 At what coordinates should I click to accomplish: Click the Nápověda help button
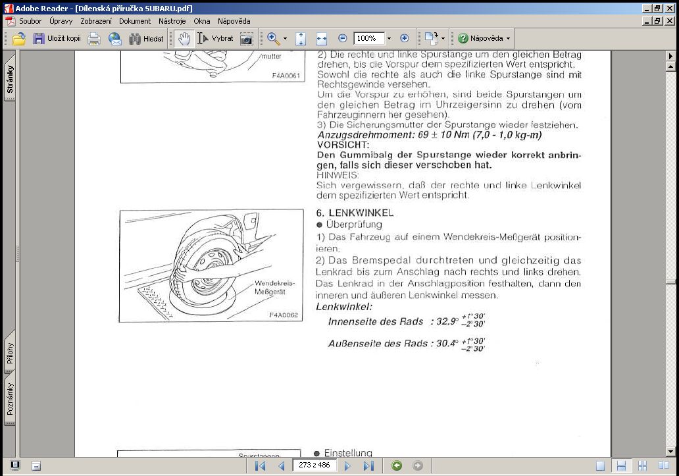[481, 39]
